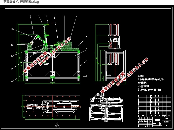
Task: Click part callout number 11 label
Action: pyautogui.click(x=12, y=29)
